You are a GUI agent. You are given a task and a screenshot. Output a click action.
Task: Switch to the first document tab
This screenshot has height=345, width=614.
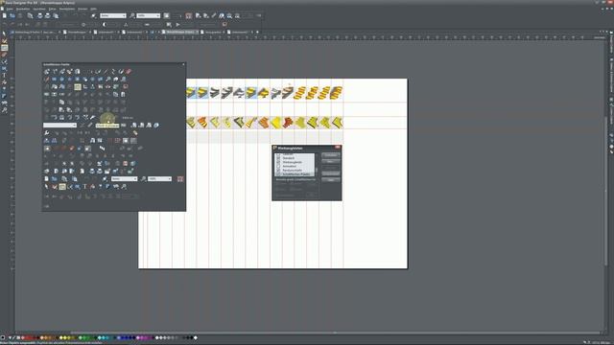(35, 32)
